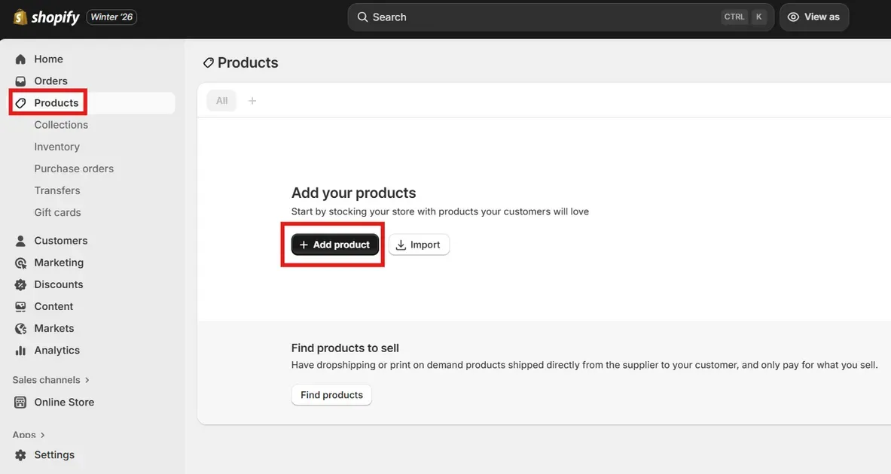
Task: Click the Add product button
Action: pos(334,244)
